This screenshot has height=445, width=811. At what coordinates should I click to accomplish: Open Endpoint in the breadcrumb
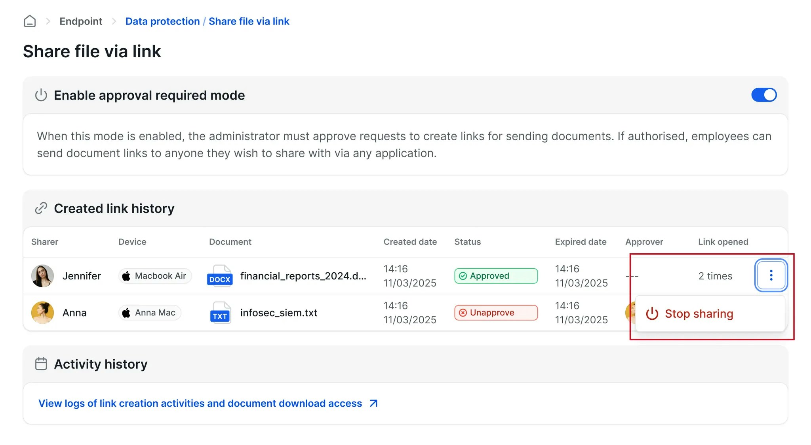[81, 21]
